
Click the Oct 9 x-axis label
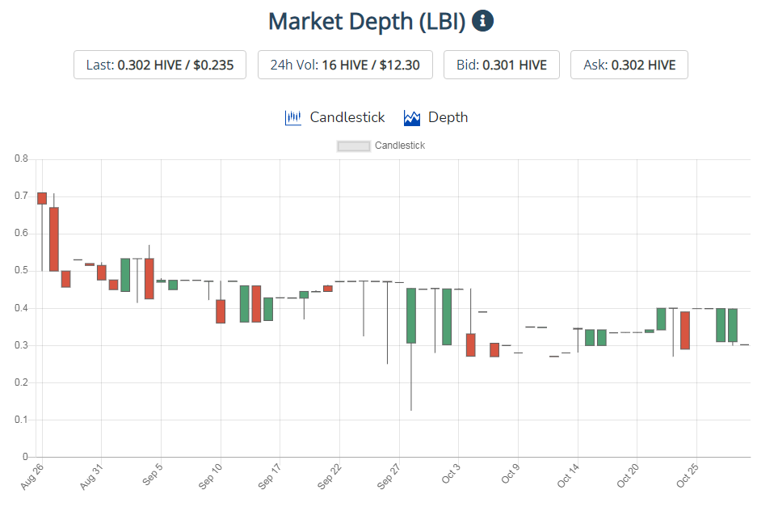click(511, 474)
